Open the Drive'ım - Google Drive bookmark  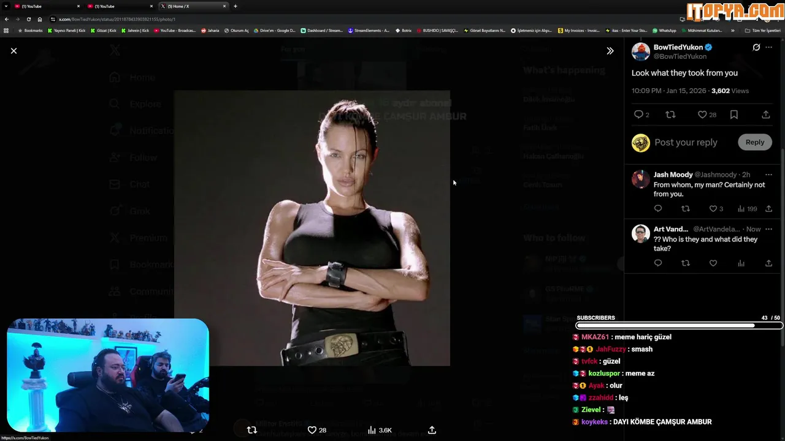click(274, 31)
